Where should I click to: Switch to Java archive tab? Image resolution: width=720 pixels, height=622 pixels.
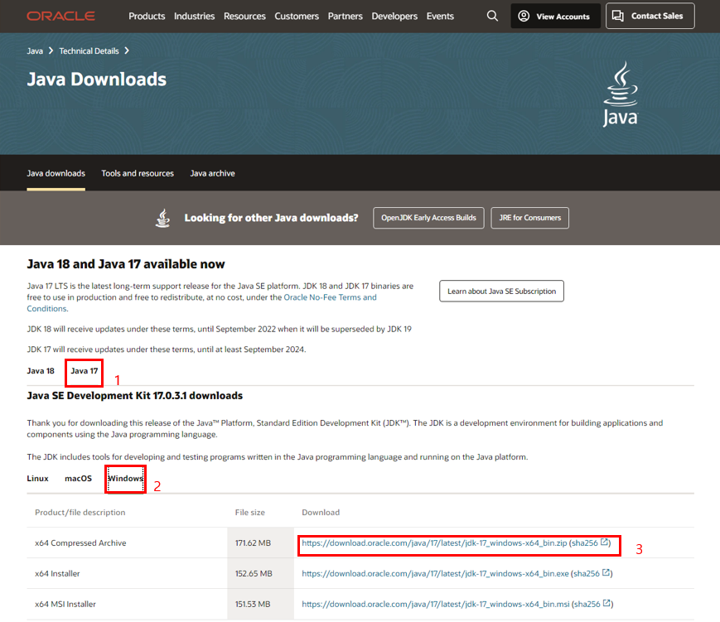(213, 173)
